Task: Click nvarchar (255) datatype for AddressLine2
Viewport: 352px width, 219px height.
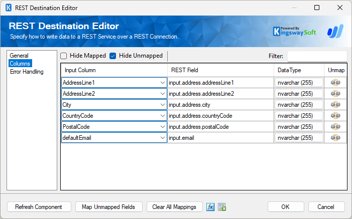Action: tap(299, 94)
